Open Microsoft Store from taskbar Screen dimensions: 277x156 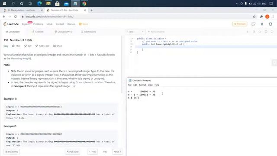[57, 3]
